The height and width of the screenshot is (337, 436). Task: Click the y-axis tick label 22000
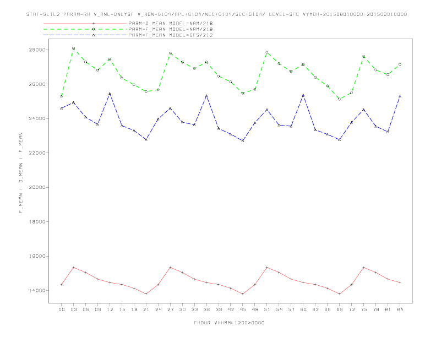pos(37,153)
